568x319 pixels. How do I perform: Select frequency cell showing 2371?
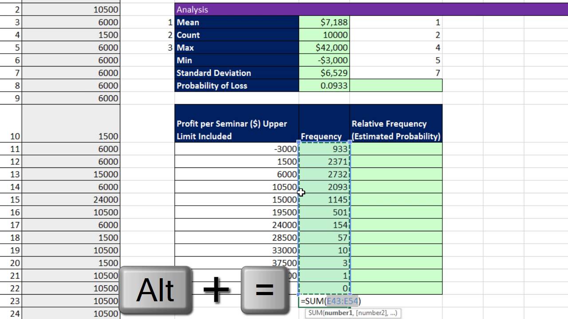click(x=324, y=162)
